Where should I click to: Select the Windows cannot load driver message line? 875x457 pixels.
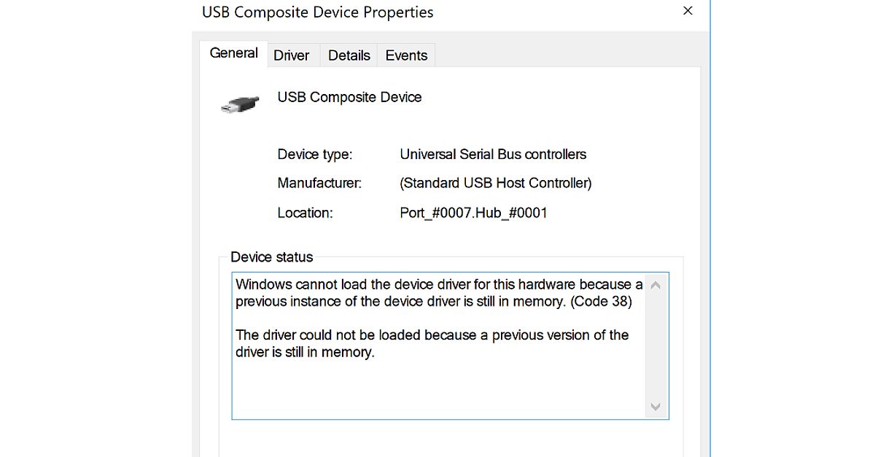(437, 284)
